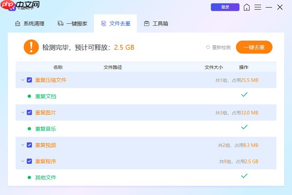Screen dimensions: 292x195
Task: Open the 工具箱 tab
Action: [x=156, y=24]
